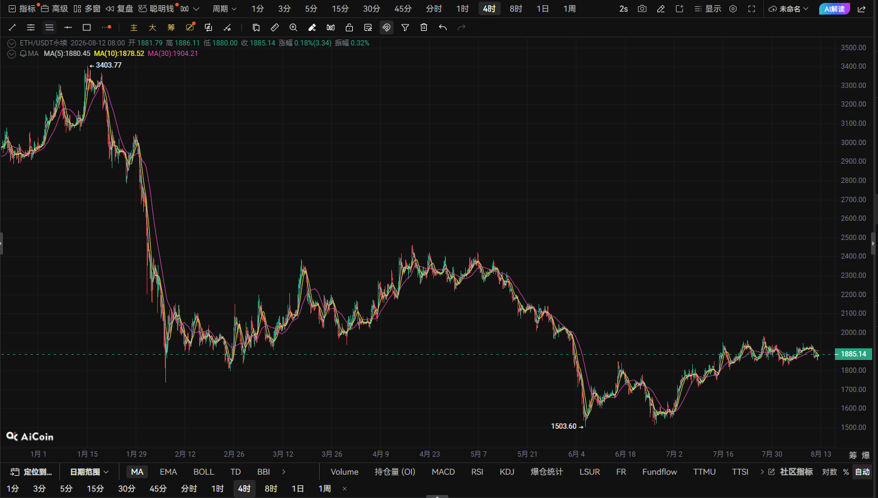Open chart settings hexagon icon
The width and height of the screenshot is (878, 498).
pyautogui.click(x=733, y=9)
